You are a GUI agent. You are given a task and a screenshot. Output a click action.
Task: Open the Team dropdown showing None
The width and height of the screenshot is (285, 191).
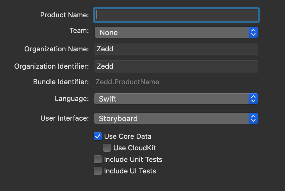coord(172,33)
